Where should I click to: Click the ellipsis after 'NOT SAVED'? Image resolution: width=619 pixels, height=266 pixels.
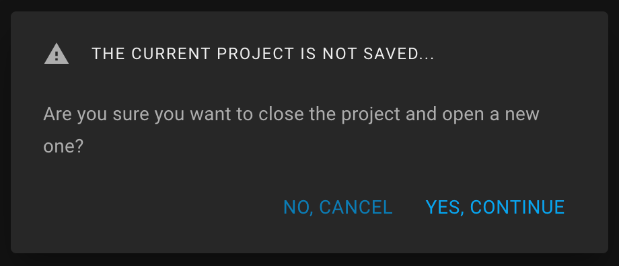(x=425, y=54)
